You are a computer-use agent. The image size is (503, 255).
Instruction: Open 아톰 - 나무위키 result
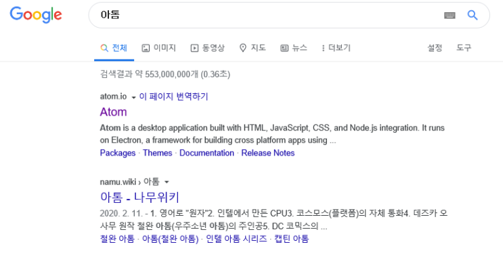point(139,198)
